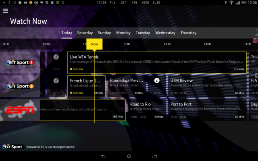This screenshot has height=161, width=258.
Task: Tap the yellow Now timeline marker
Action: 94,44
